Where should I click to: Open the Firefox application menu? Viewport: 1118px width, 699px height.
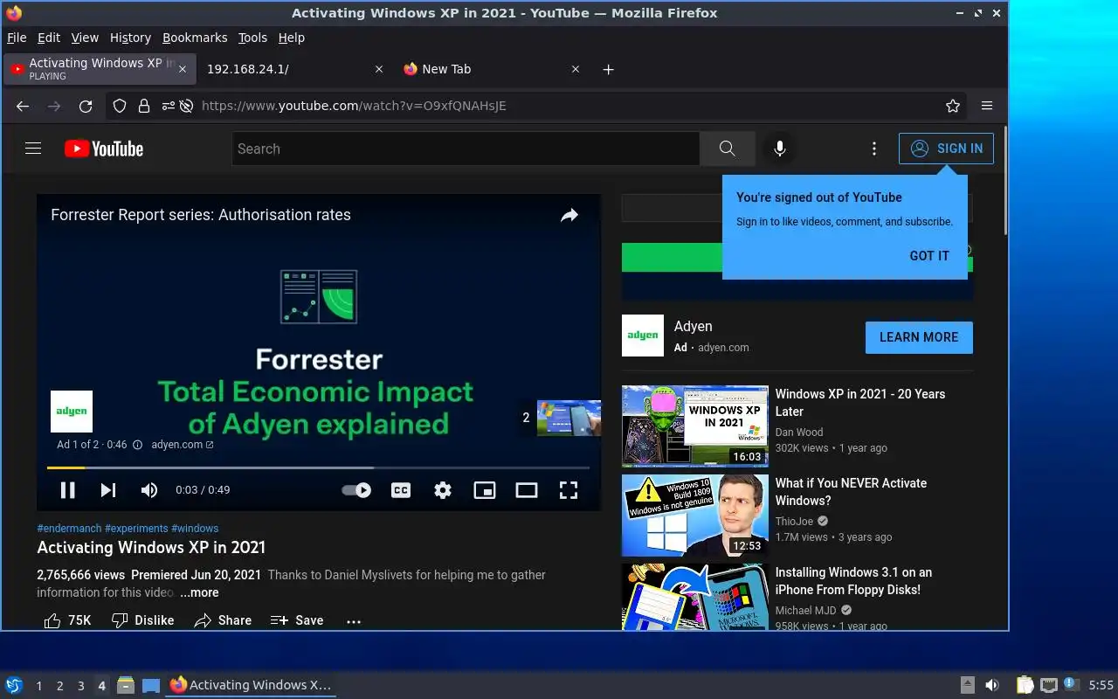tap(987, 106)
